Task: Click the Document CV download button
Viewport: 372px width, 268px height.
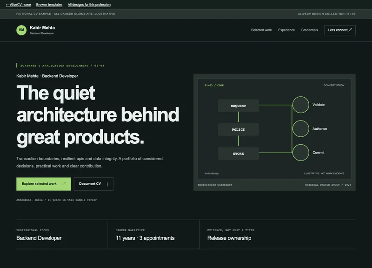Action: coord(93,184)
